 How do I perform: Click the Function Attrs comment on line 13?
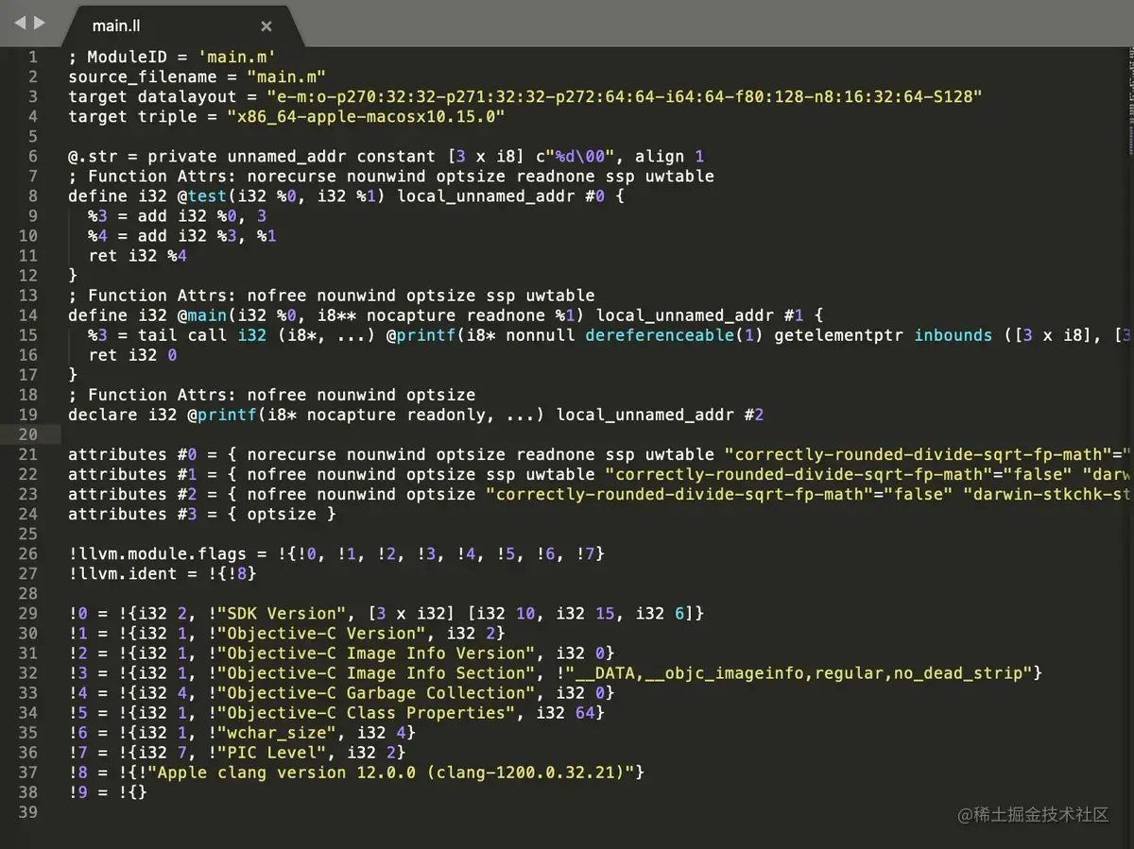[332, 296]
